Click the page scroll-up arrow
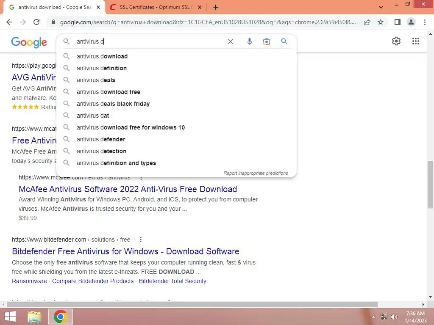Screen dimensions: 434x325 pyautogui.click(x=430, y=34)
